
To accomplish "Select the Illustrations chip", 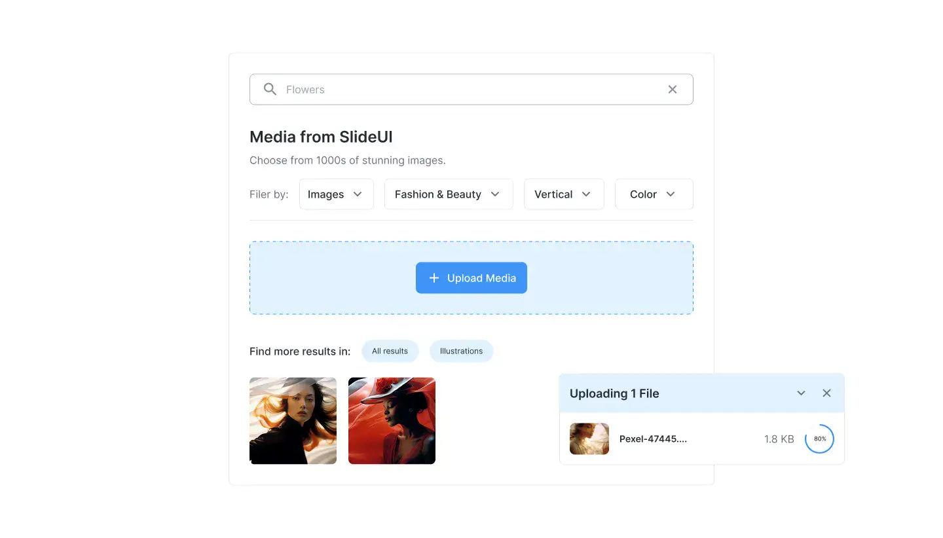I will (461, 351).
